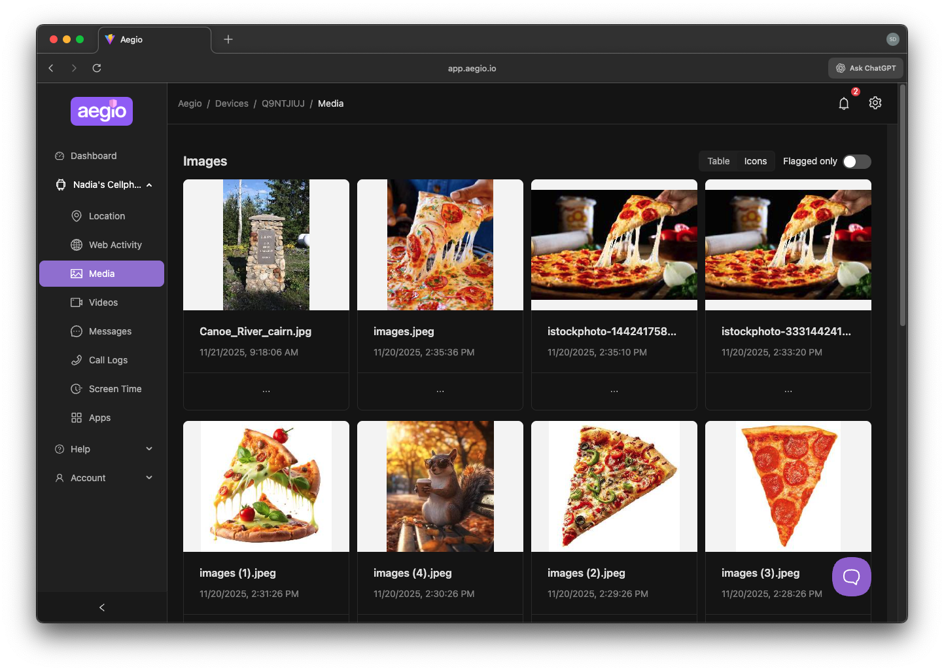
Task: Navigate to Devices via breadcrumb
Action: 232,103
